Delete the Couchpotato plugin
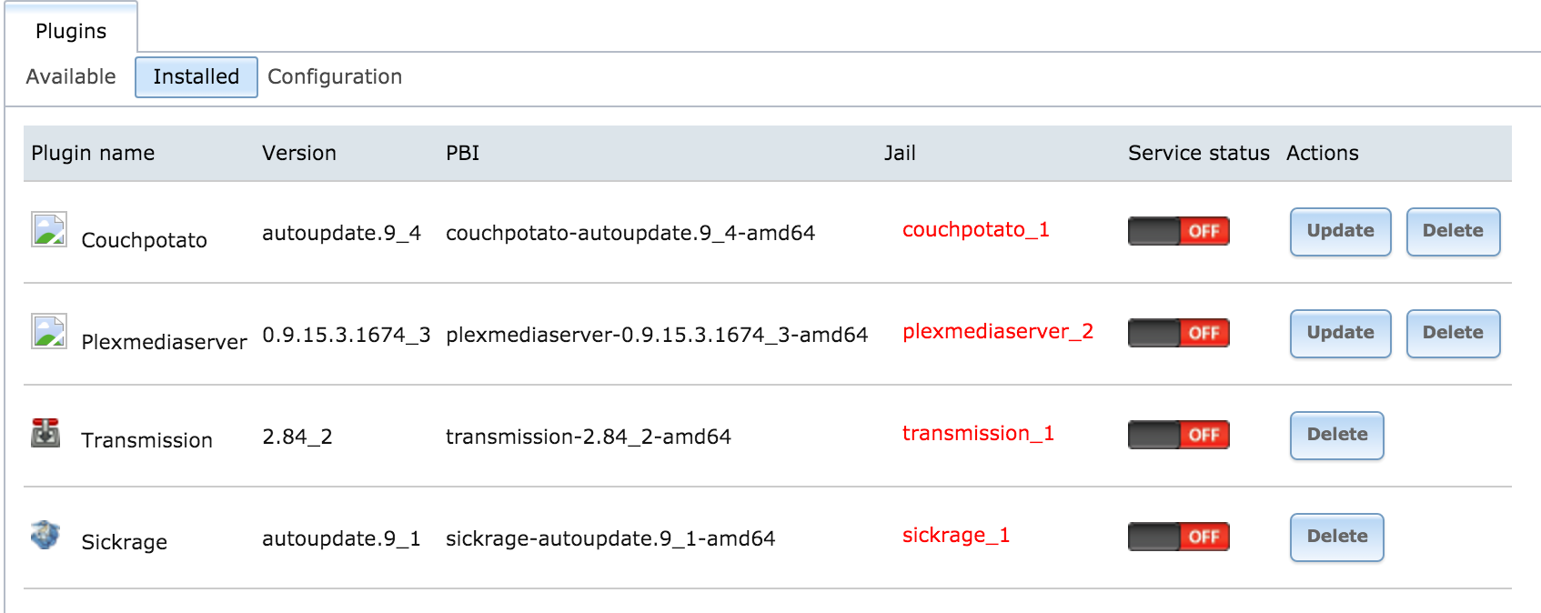The width and height of the screenshot is (1541, 613). coord(1453,231)
